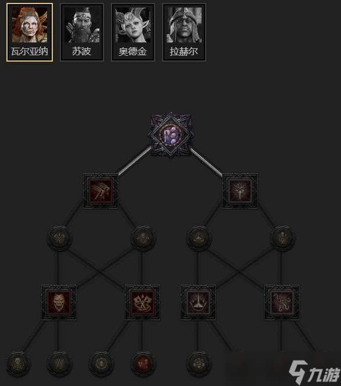Click bottom-row slash-marks passive below screaming face
The height and width of the screenshot is (386, 341).
pos(59,363)
